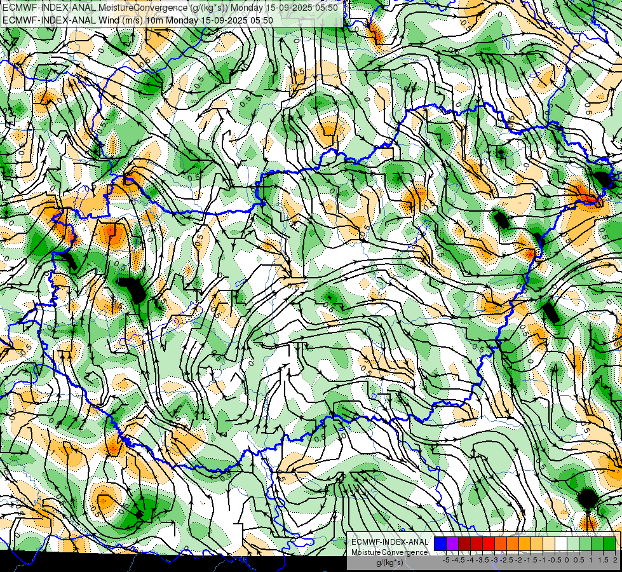Click the '1.5' tick label in the legend

(603, 560)
